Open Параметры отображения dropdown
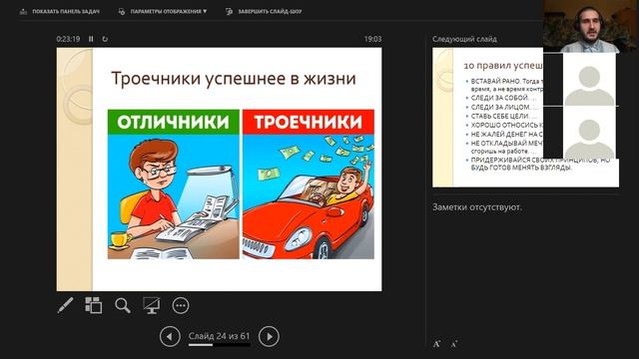 click(162, 11)
